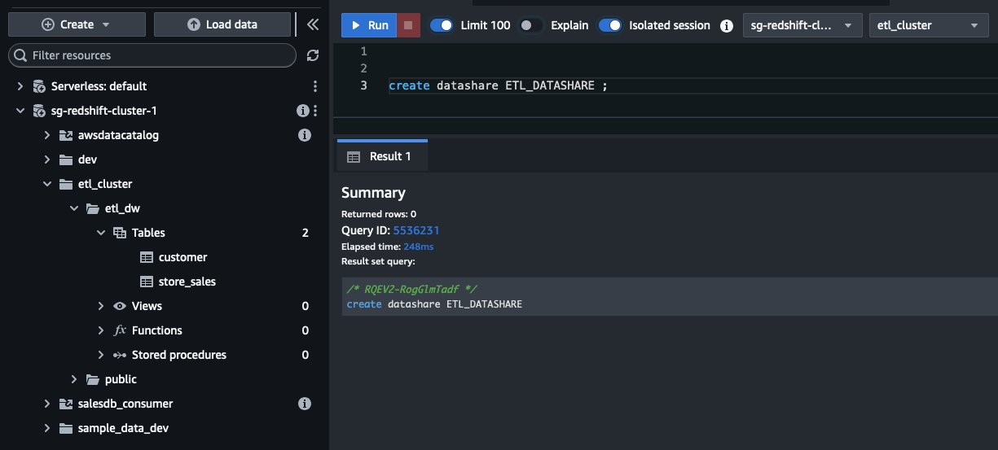998x450 pixels.
Task: Expand the public schema node
Action: tap(74, 379)
